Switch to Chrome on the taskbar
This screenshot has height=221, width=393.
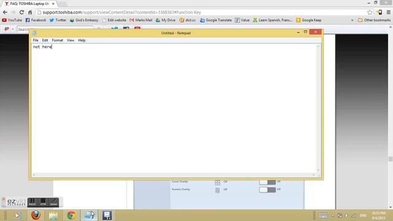[71, 215]
